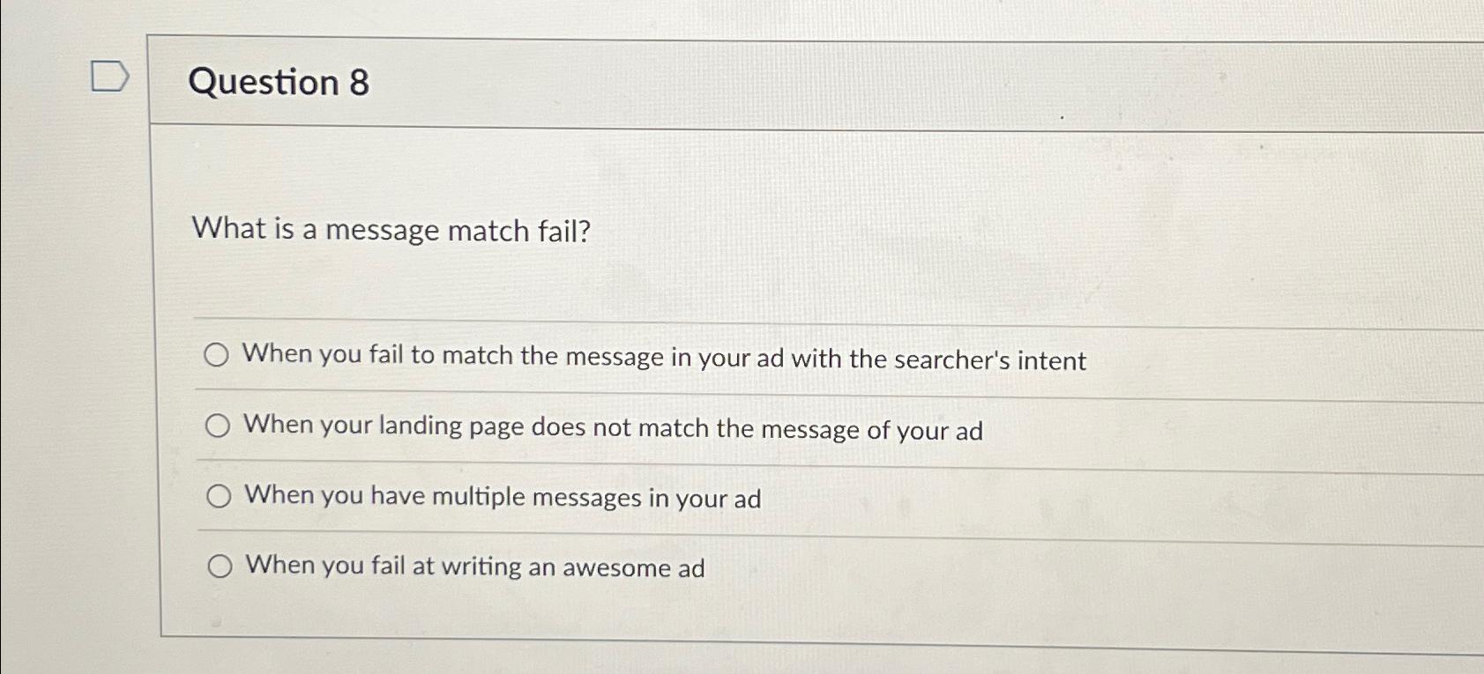Click answer row about multiple messages in ad

[503, 498]
